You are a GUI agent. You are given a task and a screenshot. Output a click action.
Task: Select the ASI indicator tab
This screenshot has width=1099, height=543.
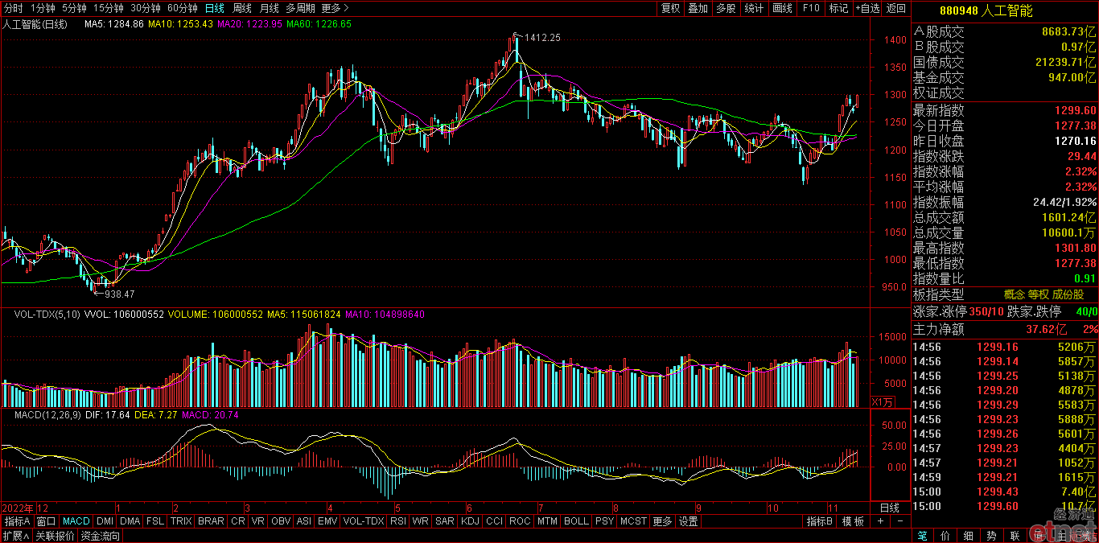point(304,521)
